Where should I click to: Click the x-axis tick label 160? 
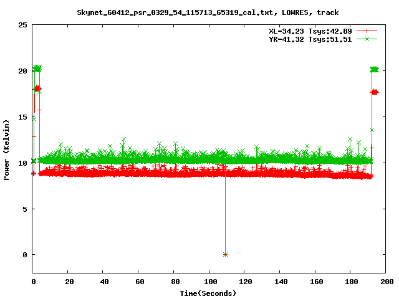point(316,282)
